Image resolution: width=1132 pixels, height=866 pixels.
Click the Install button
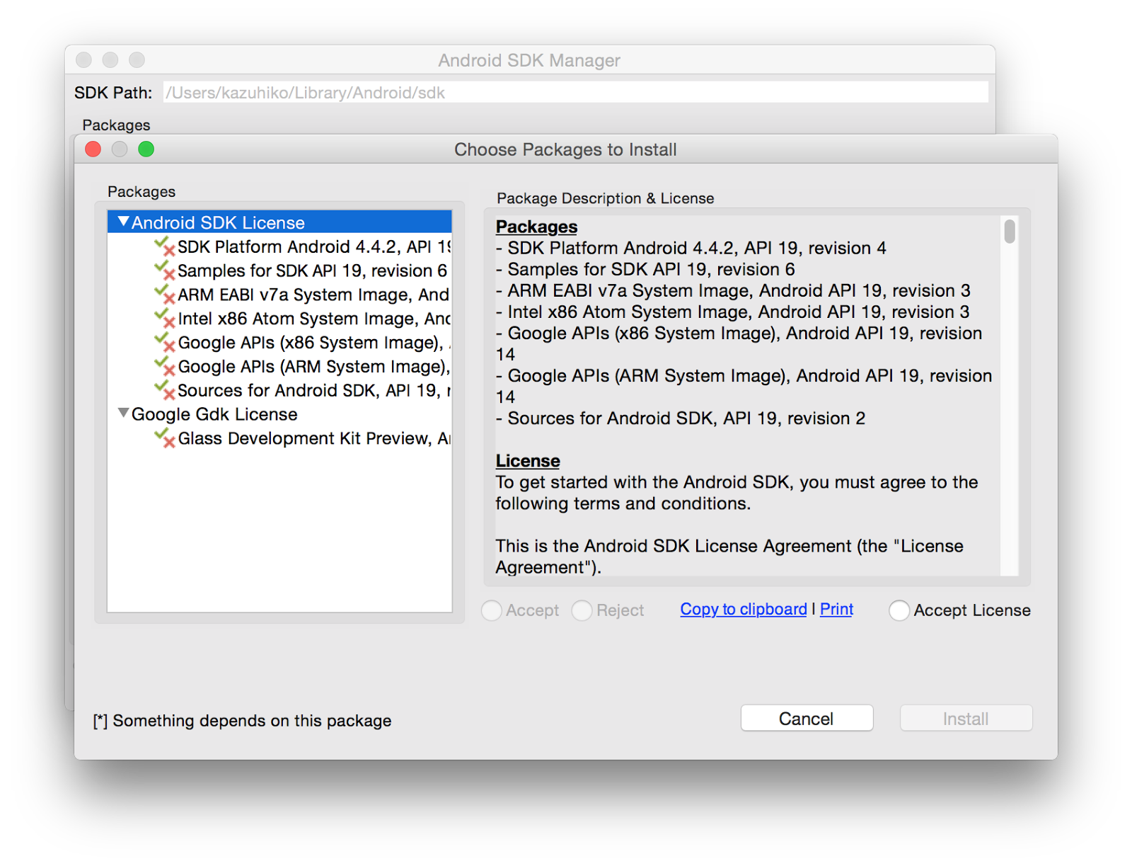[x=966, y=718]
